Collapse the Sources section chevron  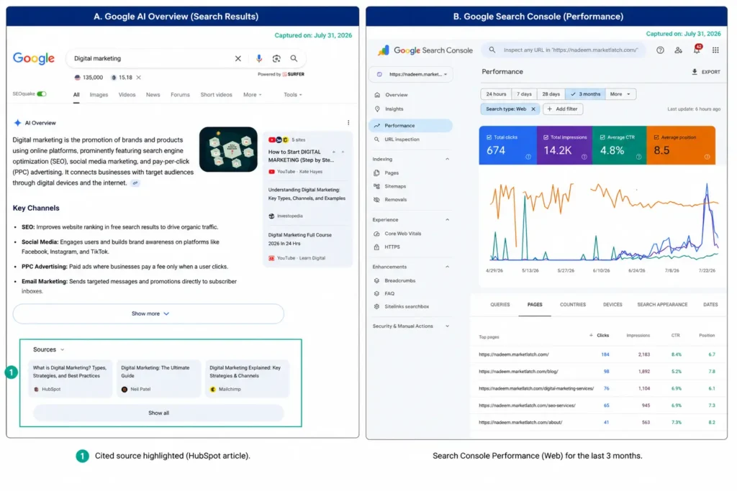[63, 349]
